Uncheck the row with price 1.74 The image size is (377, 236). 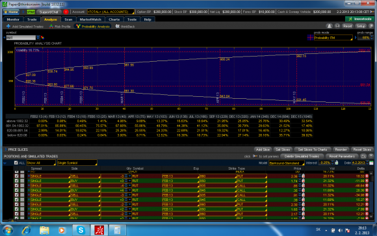pos(17,181)
